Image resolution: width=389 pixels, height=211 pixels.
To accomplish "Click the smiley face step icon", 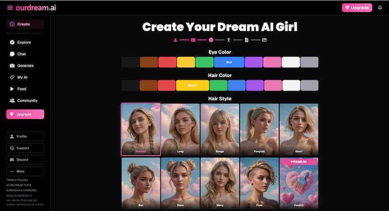I will (x=211, y=40).
